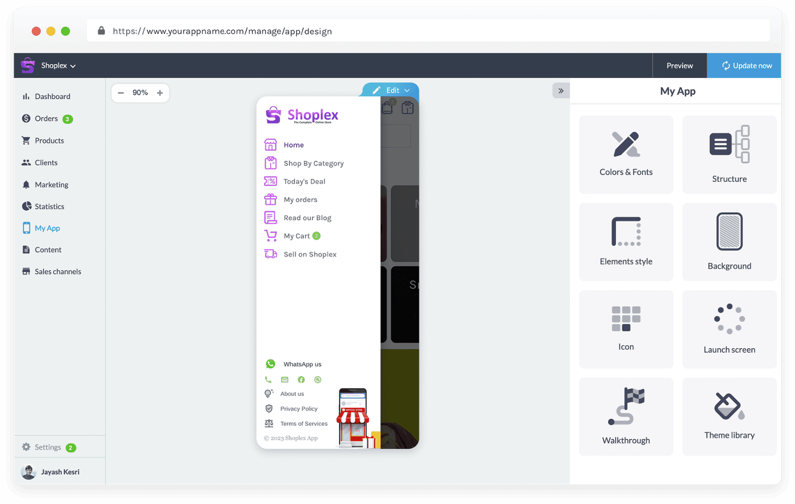The image size is (795, 504).
Task: Configure the Launch screen
Action: click(729, 329)
